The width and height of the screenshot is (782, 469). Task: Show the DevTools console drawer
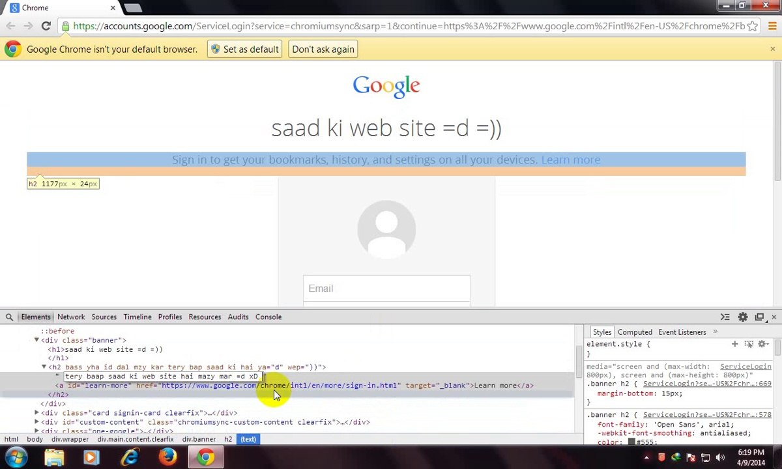(725, 317)
